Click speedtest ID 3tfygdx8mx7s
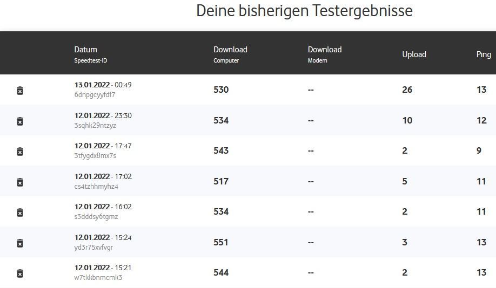This screenshot has height=288, width=496. coord(95,156)
